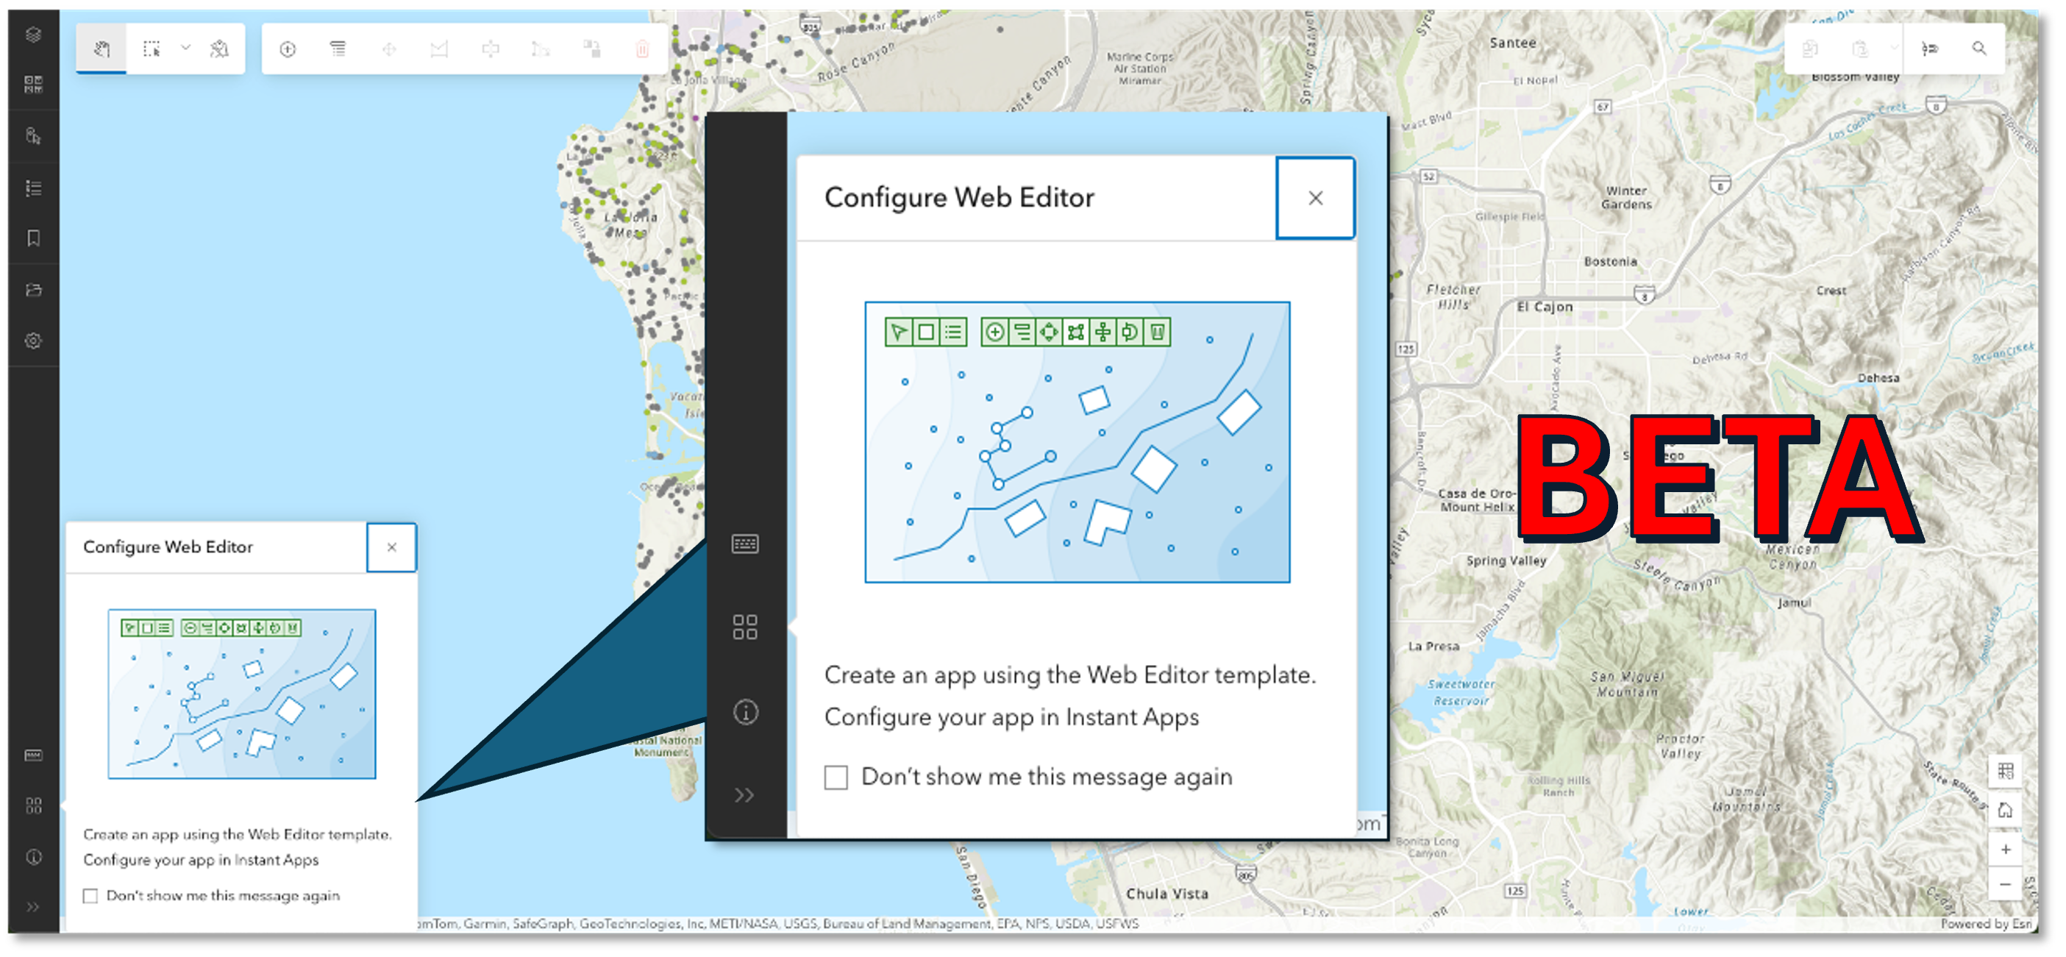Zoom in with the plus button
This screenshot has height=957, width=2066.
pyautogui.click(x=2005, y=849)
